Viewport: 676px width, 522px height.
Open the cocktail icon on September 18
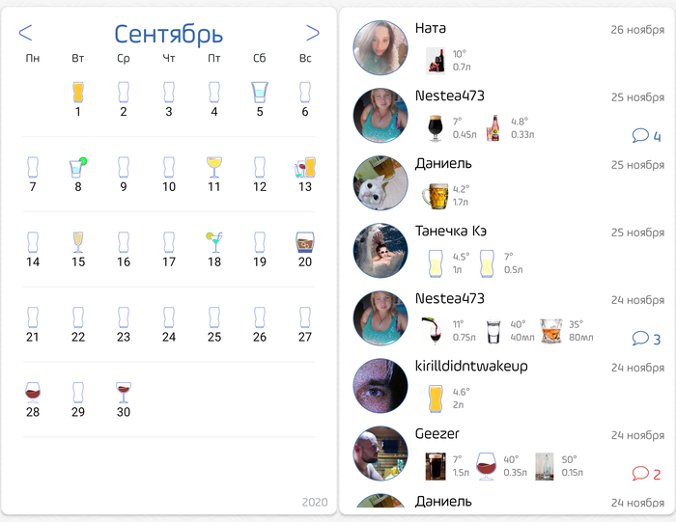214,242
